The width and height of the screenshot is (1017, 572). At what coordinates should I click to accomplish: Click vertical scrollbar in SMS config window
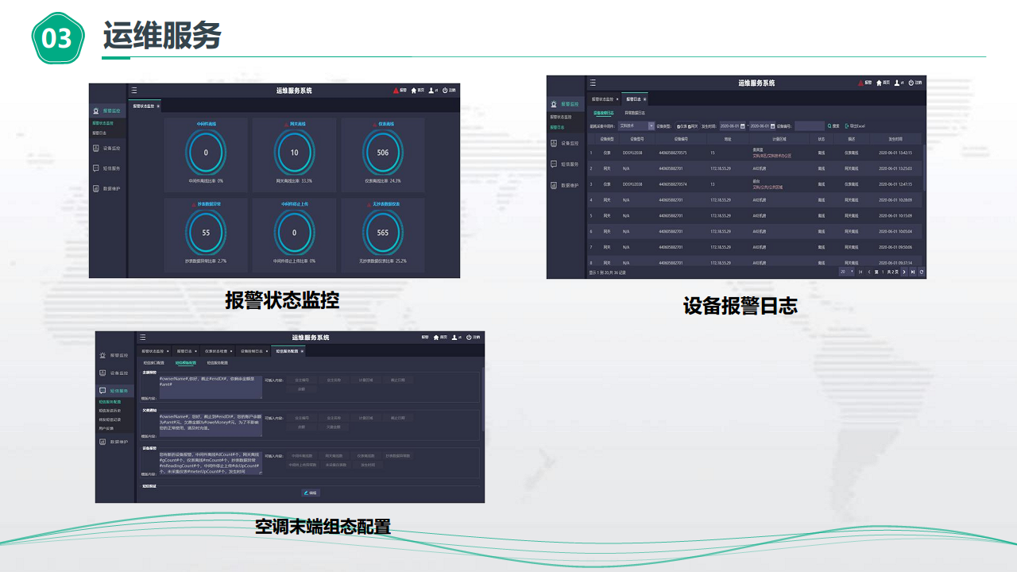(x=482, y=397)
